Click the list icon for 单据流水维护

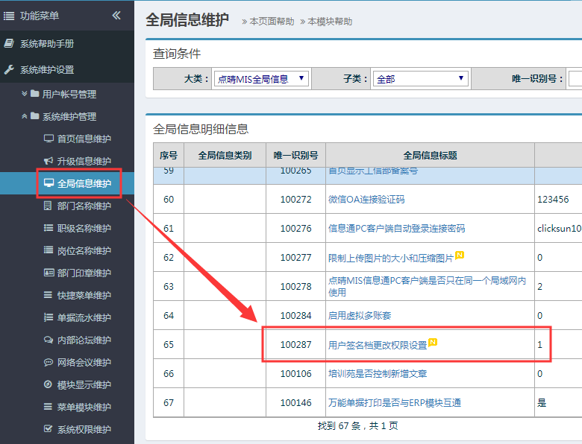[48, 317]
